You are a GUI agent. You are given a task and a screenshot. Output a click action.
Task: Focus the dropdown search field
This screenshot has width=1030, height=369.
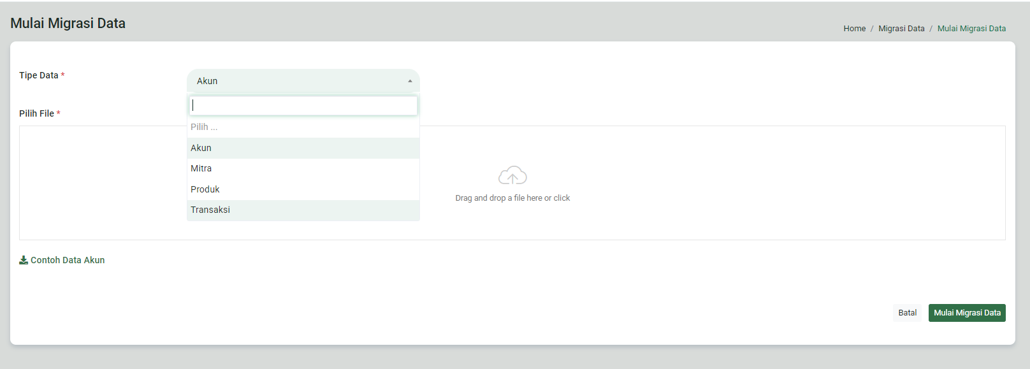point(303,106)
